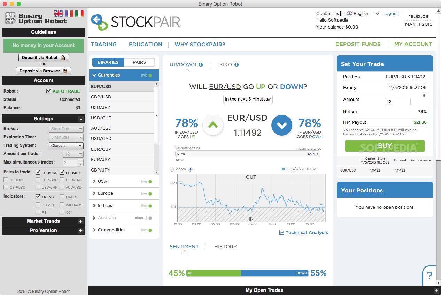Click the live indicator dot for Commodities

150,230
